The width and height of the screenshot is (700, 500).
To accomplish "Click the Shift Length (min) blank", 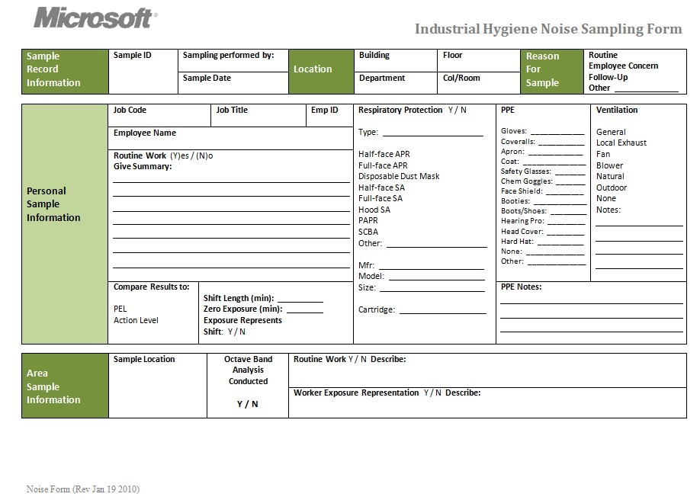I will [300, 299].
